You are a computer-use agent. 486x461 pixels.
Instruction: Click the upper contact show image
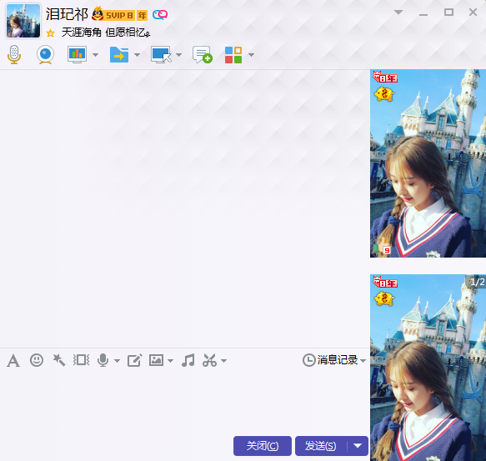click(428, 163)
